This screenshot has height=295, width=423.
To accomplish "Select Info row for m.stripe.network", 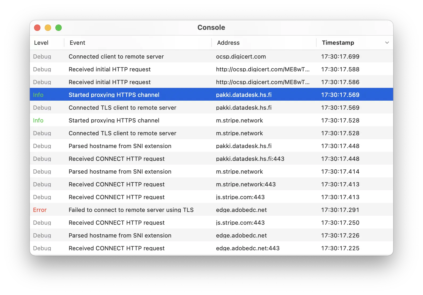I will point(114,120).
